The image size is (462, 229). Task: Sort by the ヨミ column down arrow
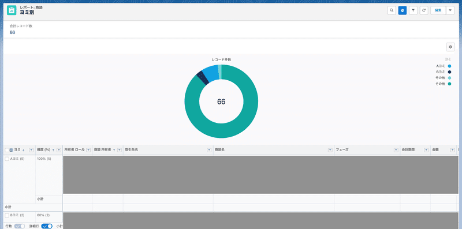(x=23, y=150)
